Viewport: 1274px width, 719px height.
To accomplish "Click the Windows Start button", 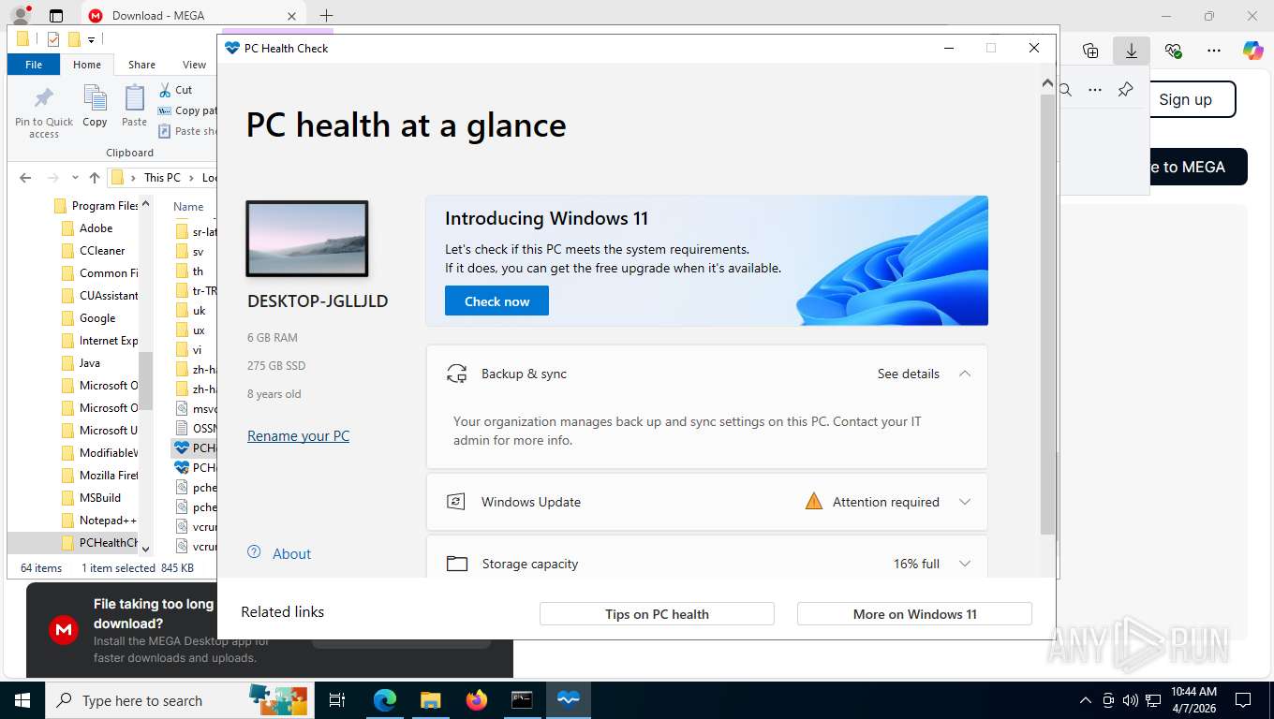I will 22,700.
